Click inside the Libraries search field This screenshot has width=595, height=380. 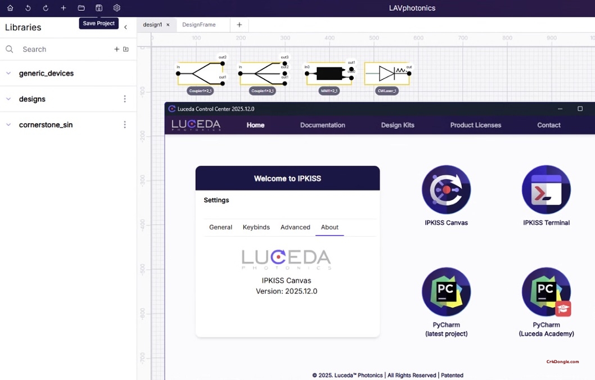[x=45, y=49]
